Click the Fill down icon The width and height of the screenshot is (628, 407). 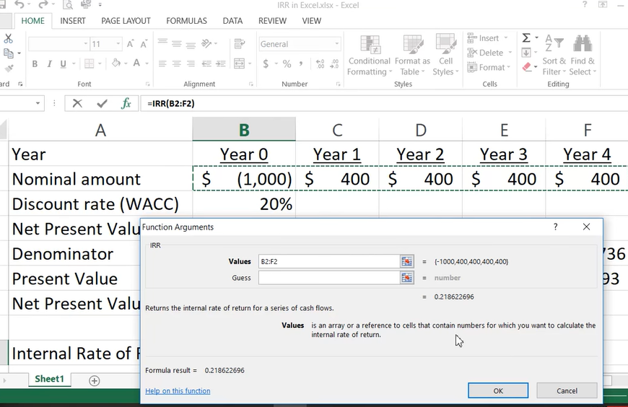[526, 53]
